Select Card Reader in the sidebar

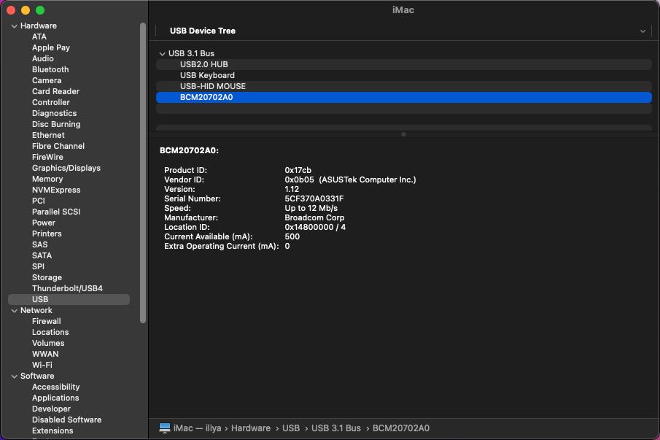(x=55, y=91)
